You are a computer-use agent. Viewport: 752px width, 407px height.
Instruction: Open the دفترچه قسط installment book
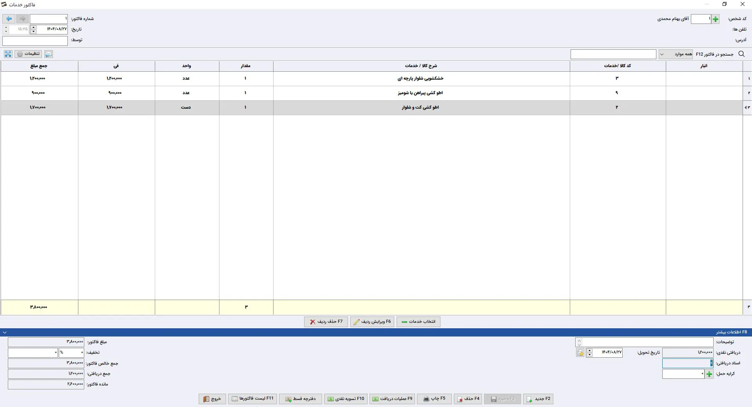(300, 399)
